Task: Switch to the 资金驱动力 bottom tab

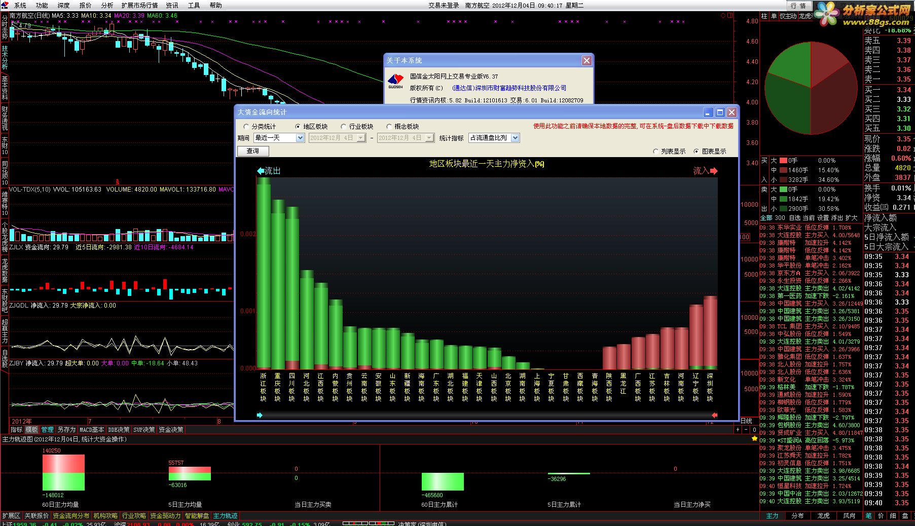Action: pyautogui.click(x=165, y=515)
